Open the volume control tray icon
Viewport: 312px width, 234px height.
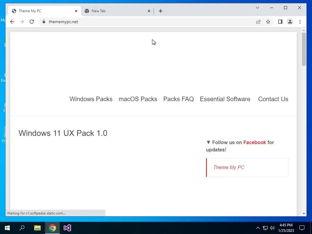(x=272, y=228)
